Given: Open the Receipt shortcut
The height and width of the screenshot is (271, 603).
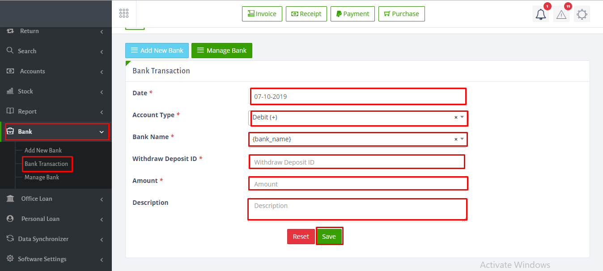Looking at the screenshot, I should click(306, 14).
